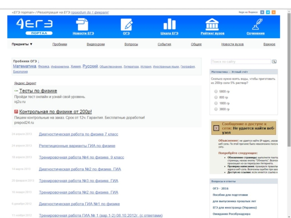Open the Тесты по физике ad link
The height and width of the screenshot is (218, 291).
[38, 91]
